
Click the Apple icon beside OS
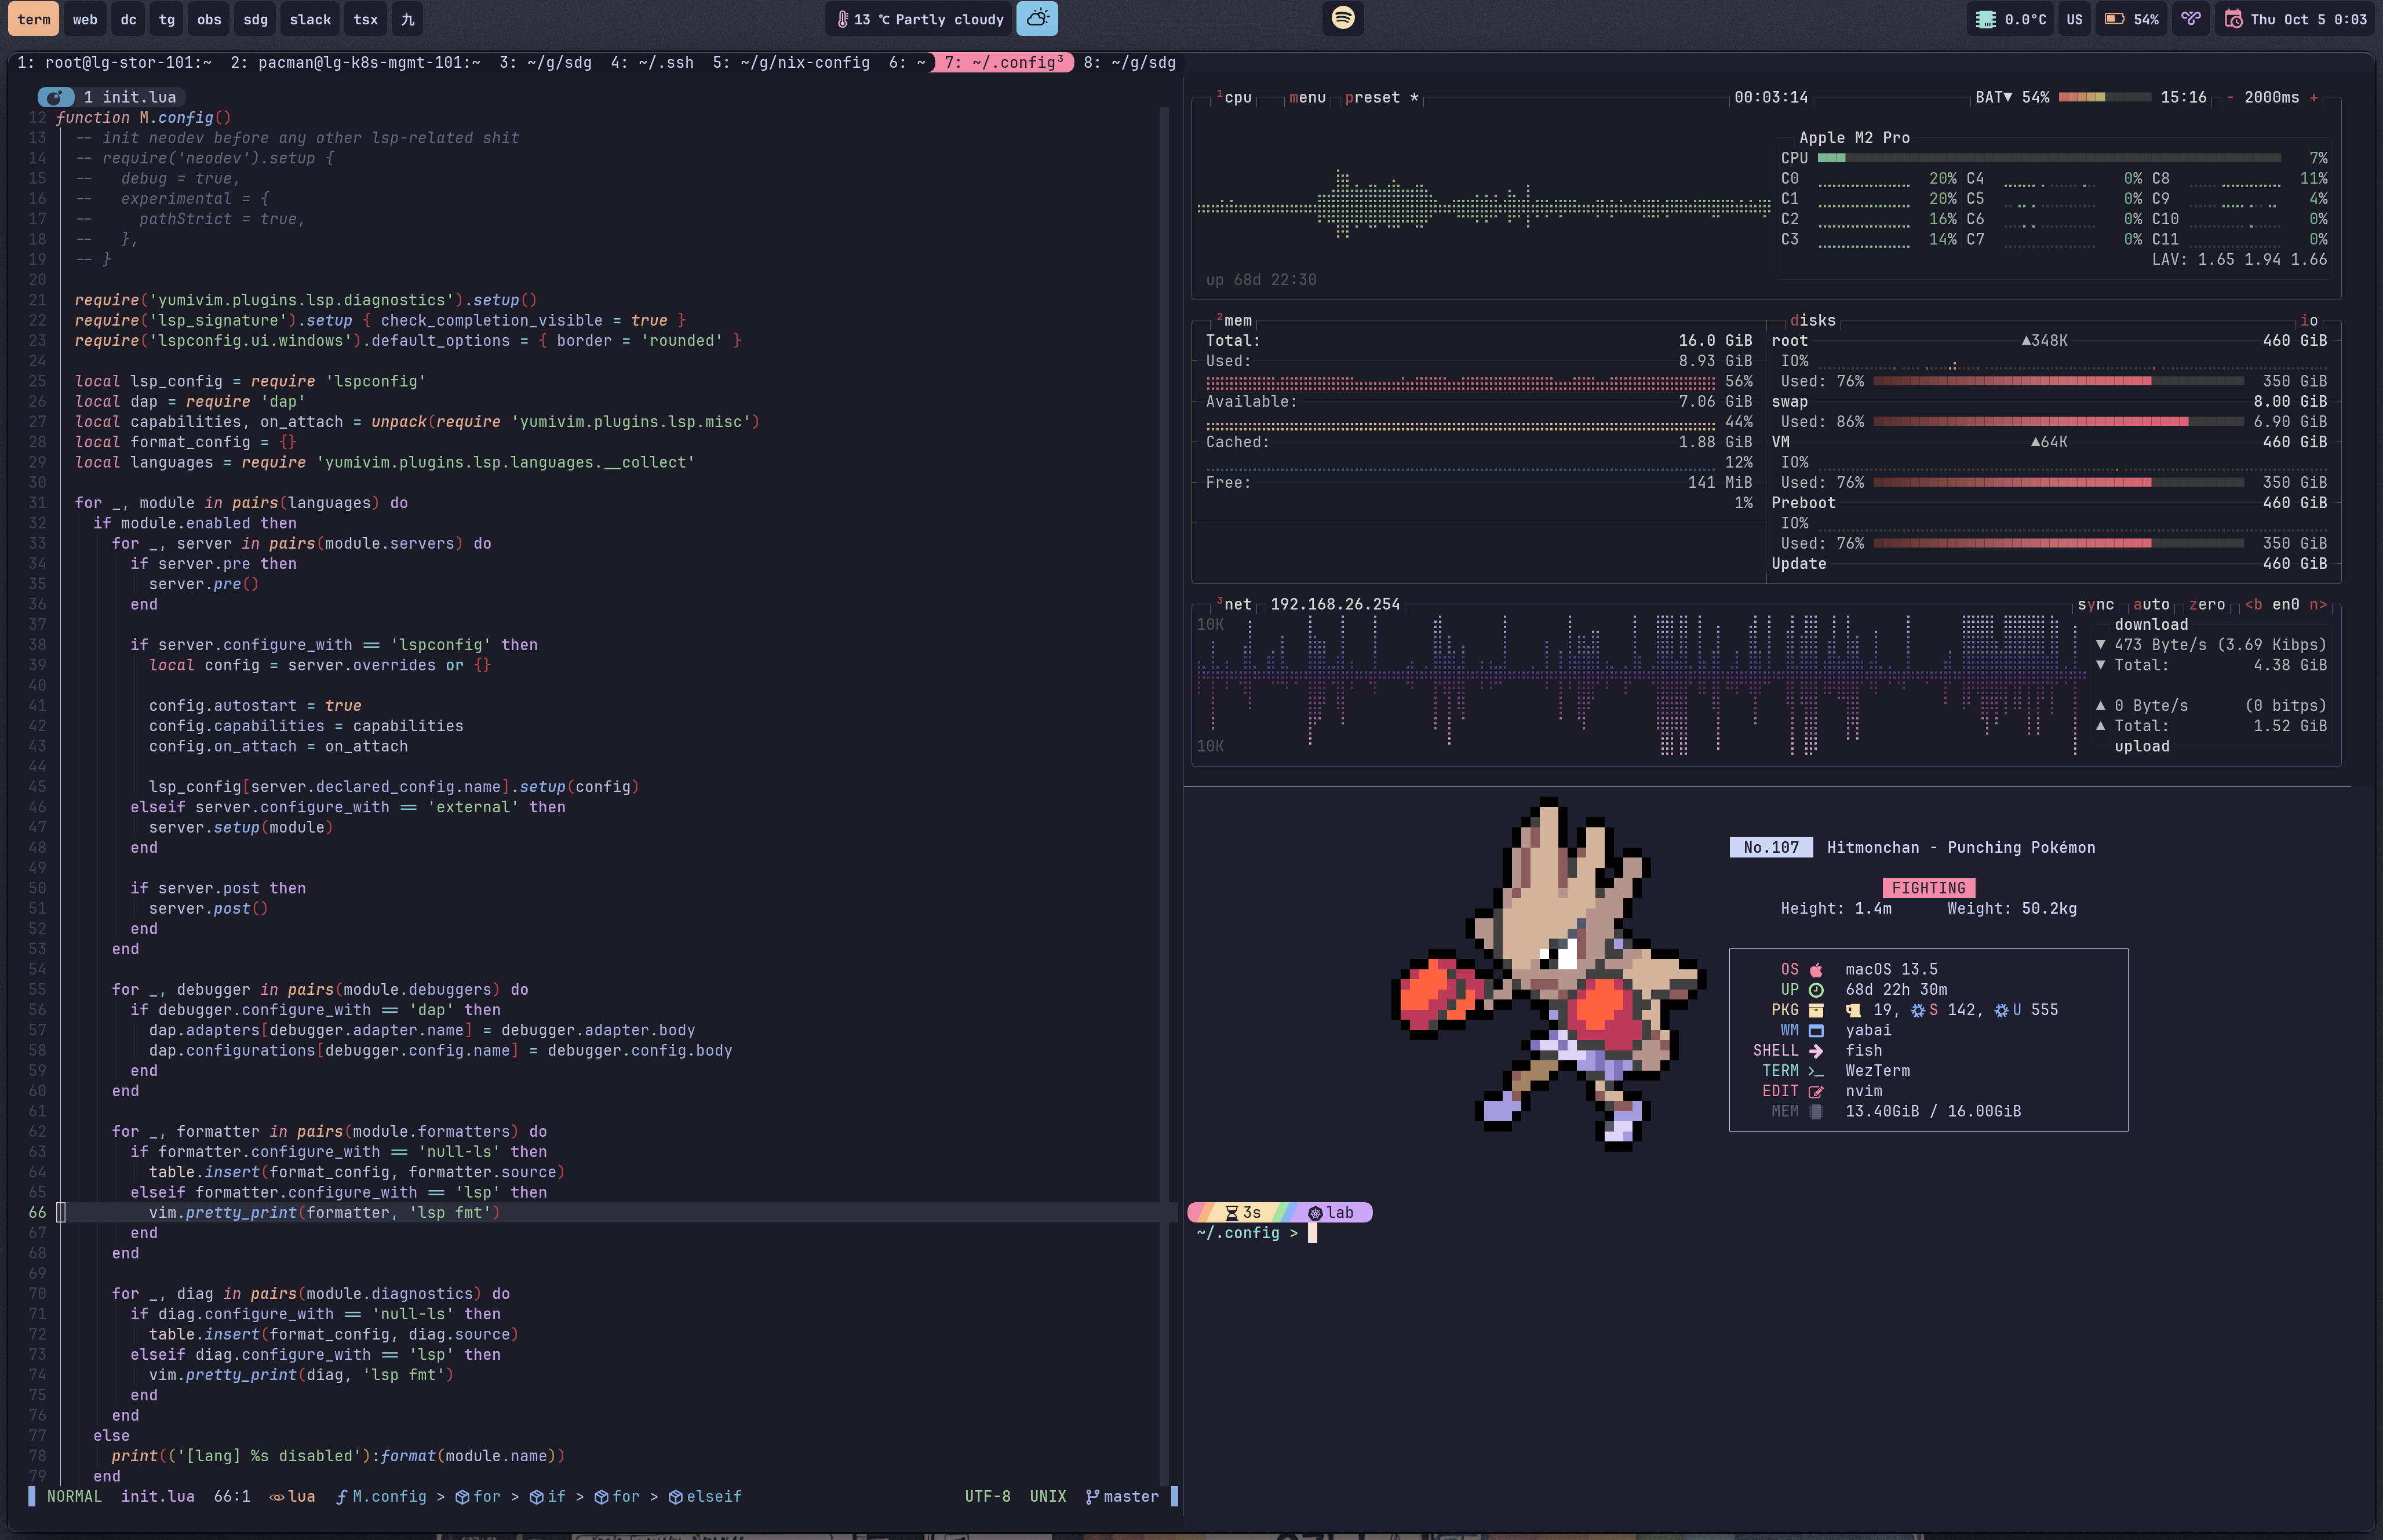1816,970
